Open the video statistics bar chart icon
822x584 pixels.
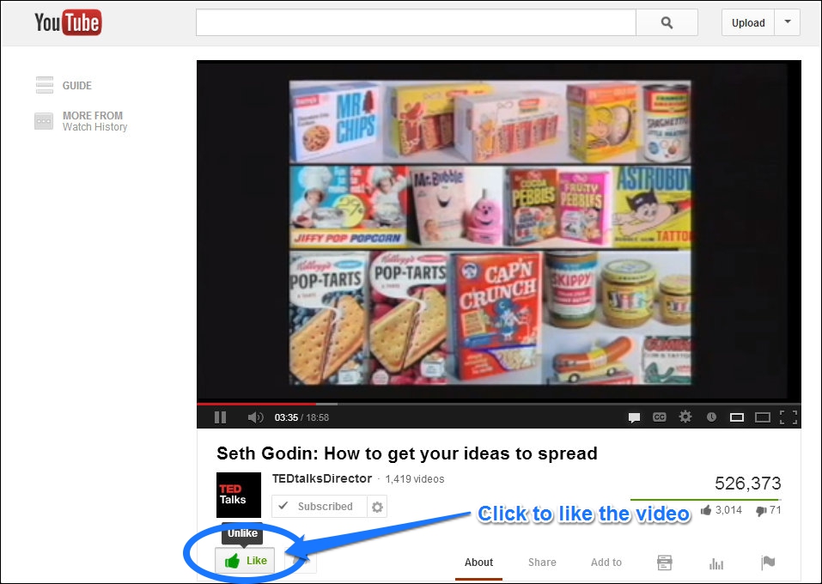click(715, 563)
